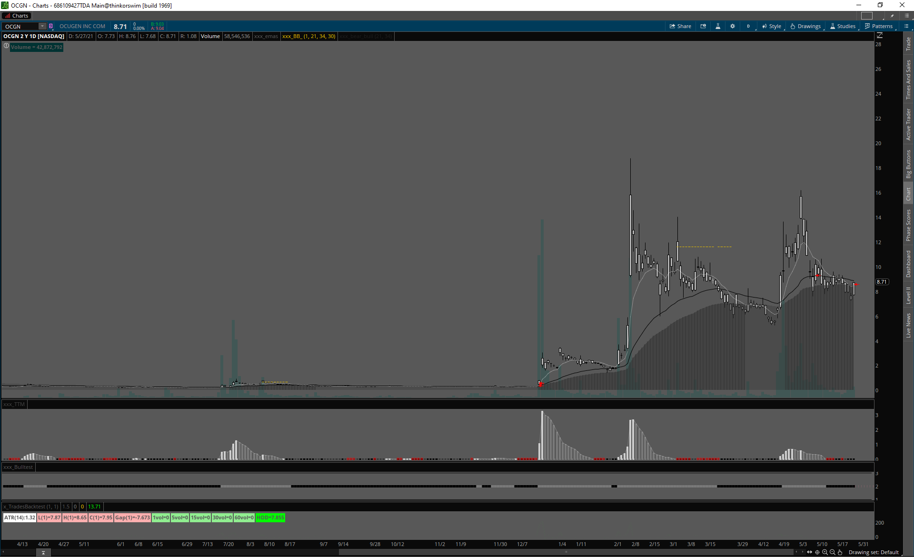This screenshot has width=914, height=557.
Task: Toggle the pin window icon
Action: click(x=892, y=16)
